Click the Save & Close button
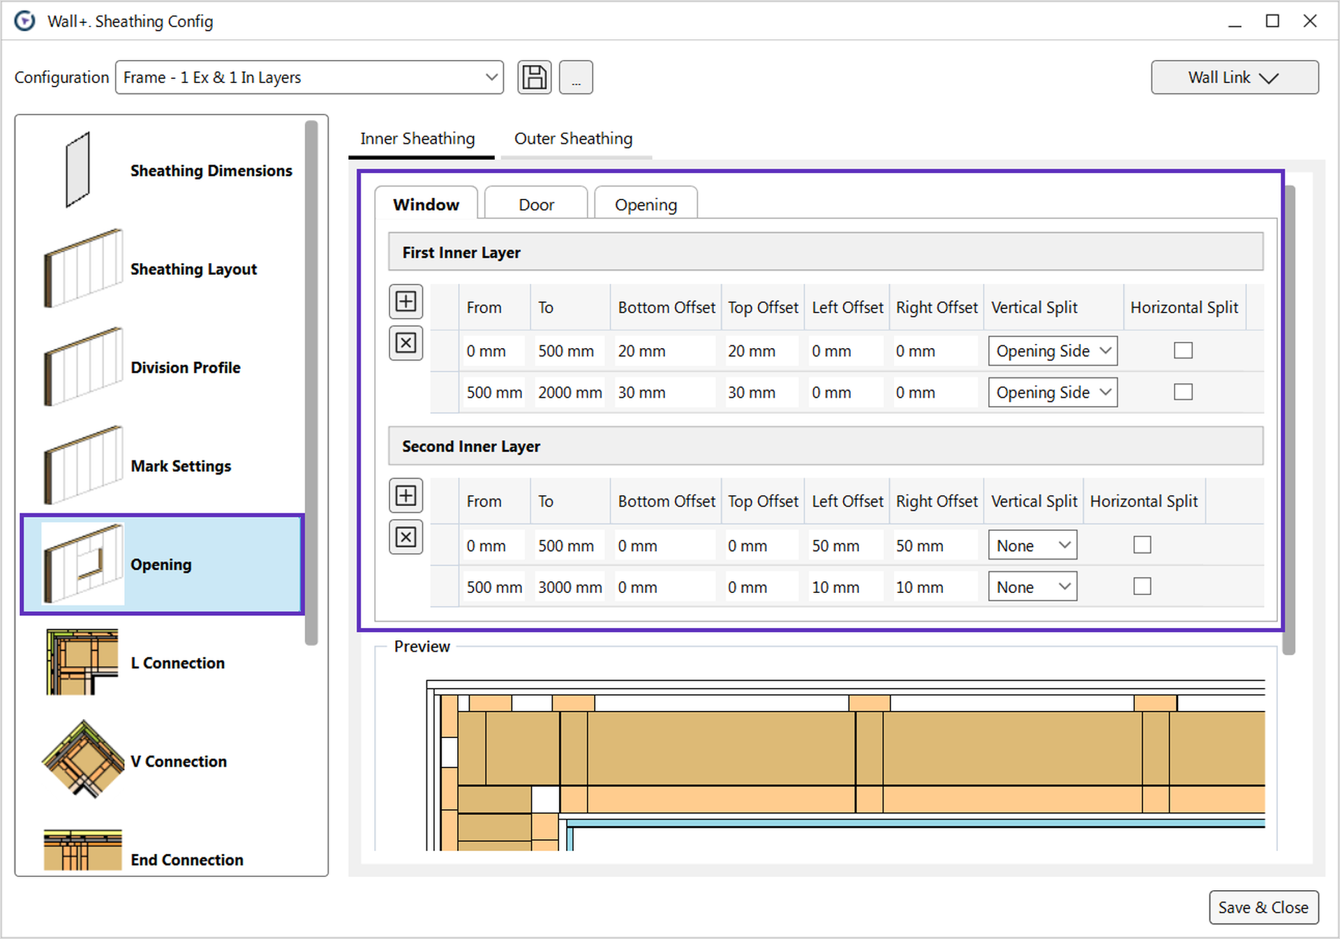The width and height of the screenshot is (1340, 939). [1263, 908]
